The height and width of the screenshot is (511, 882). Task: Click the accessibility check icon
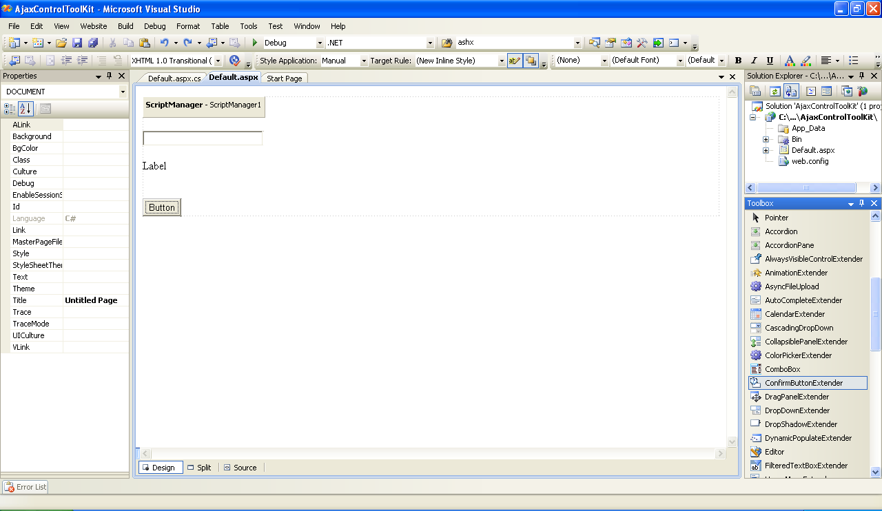pyautogui.click(x=235, y=61)
